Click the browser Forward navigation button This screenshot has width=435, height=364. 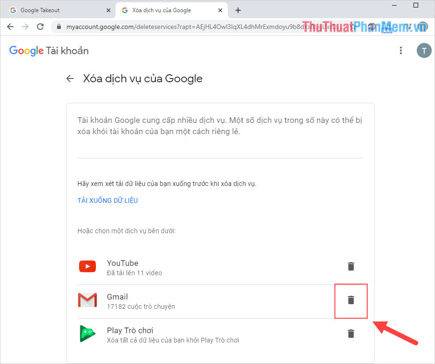[x=25, y=27]
